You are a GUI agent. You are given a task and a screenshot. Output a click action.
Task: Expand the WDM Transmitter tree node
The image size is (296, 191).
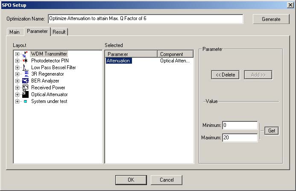(17, 54)
